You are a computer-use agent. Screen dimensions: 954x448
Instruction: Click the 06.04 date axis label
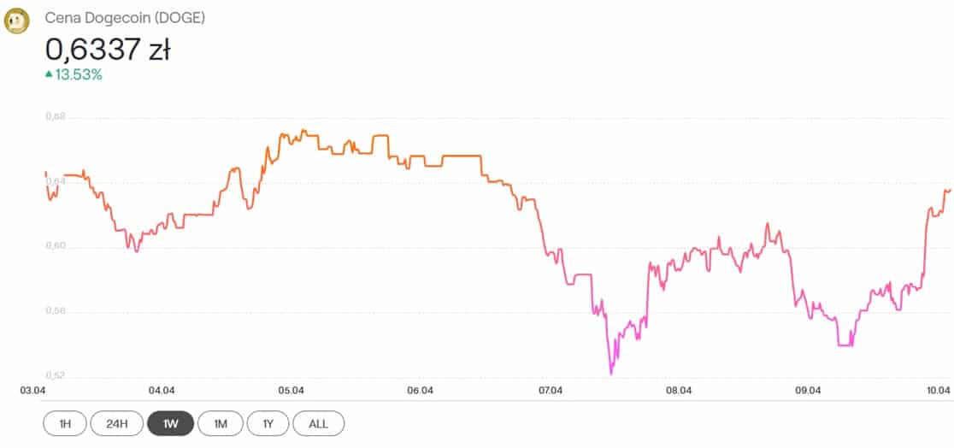point(421,390)
